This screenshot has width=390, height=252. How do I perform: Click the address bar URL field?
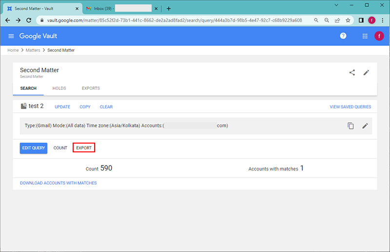tap(175, 20)
